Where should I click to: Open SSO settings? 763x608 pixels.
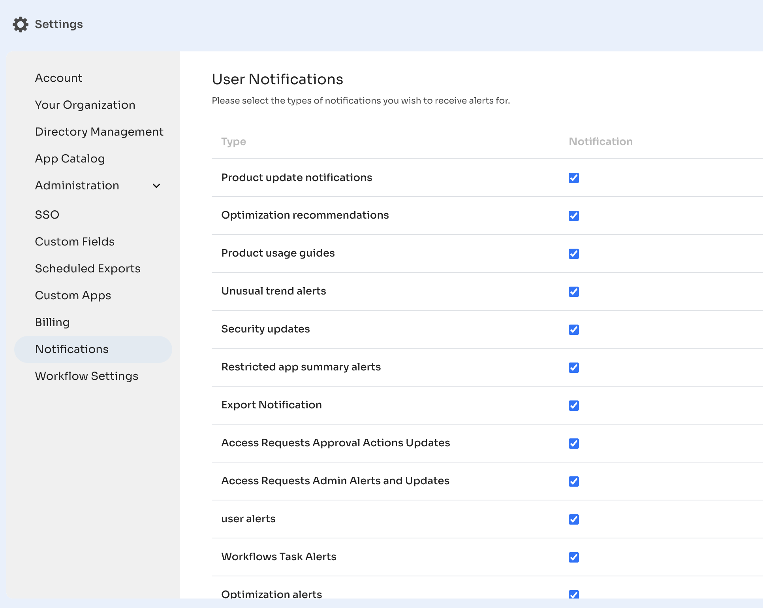[x=47, y=215]
